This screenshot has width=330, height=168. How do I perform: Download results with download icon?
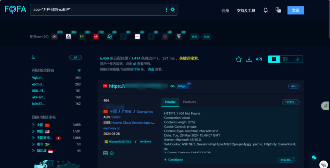pyautogui.click(x=249, y=59)
